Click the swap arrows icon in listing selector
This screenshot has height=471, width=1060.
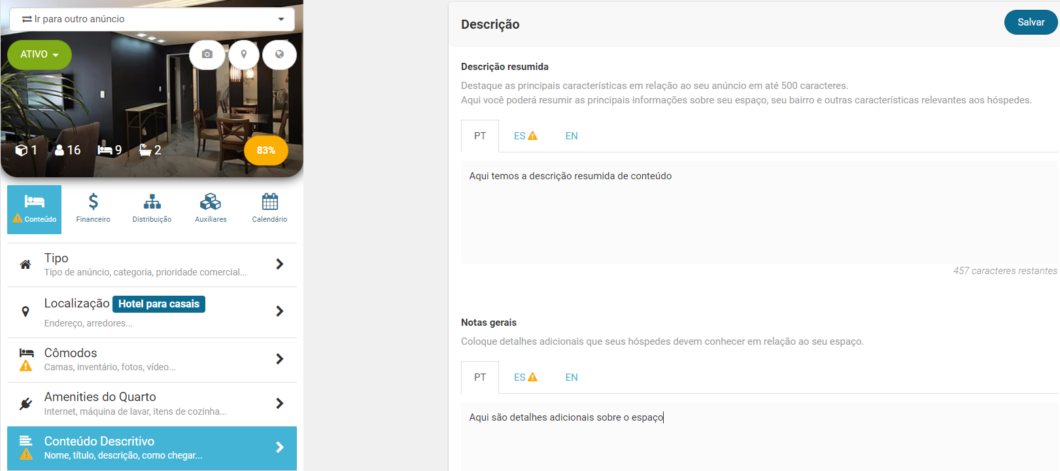click(x=27, y=19)
